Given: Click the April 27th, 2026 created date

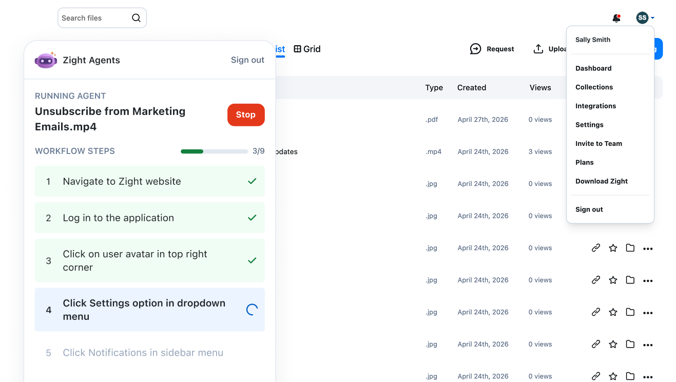Looking at the screenshot, I should tap(483, 120).
